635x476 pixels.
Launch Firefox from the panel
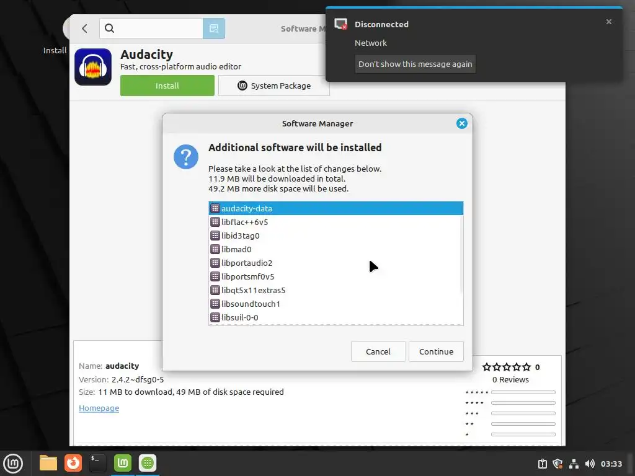pos(73,463)
